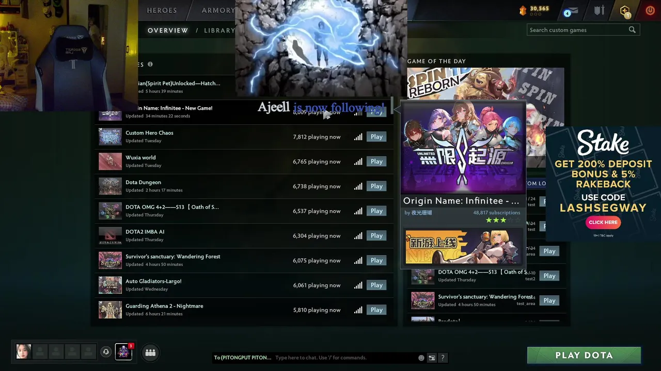
Task: Click the magnifier icon in custom games search
Action: point(632,30)
